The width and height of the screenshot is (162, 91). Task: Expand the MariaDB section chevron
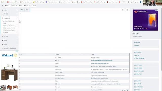(x=17, y=14)
